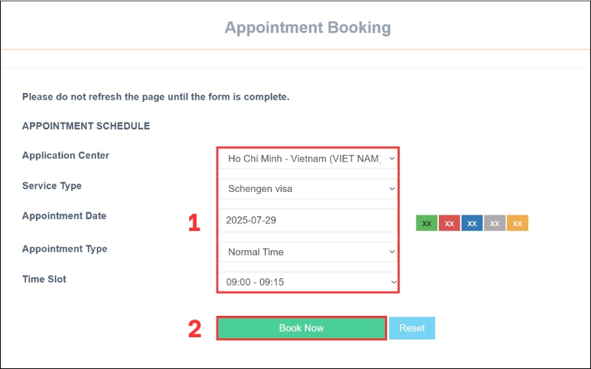Expand the Service Type dropdown
The width and height of the screenshot is (591, 369).
click(308, 189)
